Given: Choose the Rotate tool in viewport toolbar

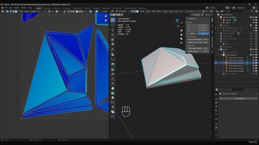Looking at the screenshot, I should (113, 35).
